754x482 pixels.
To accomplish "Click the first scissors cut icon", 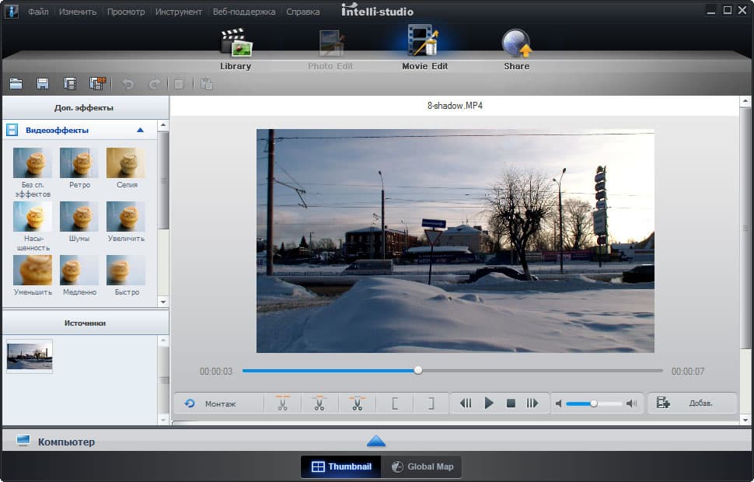I will [x=282, y=403].
